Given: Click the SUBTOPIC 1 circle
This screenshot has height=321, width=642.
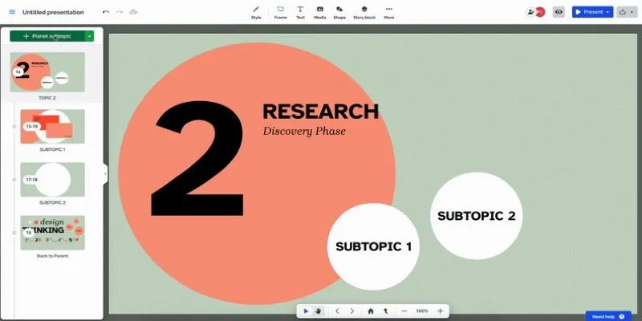Looking at the screenshot, I should [x=373, y=246].
